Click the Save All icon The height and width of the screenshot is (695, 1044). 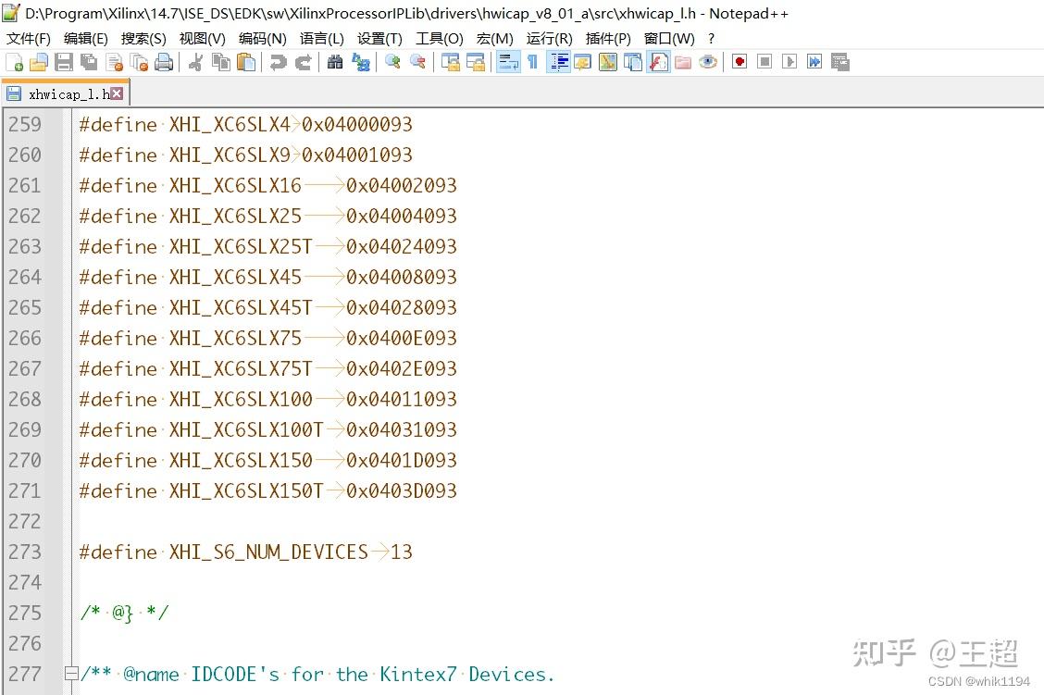point(89,63)
